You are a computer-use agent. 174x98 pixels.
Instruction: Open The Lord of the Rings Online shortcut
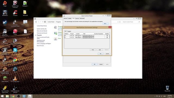(x=5, y=89)
